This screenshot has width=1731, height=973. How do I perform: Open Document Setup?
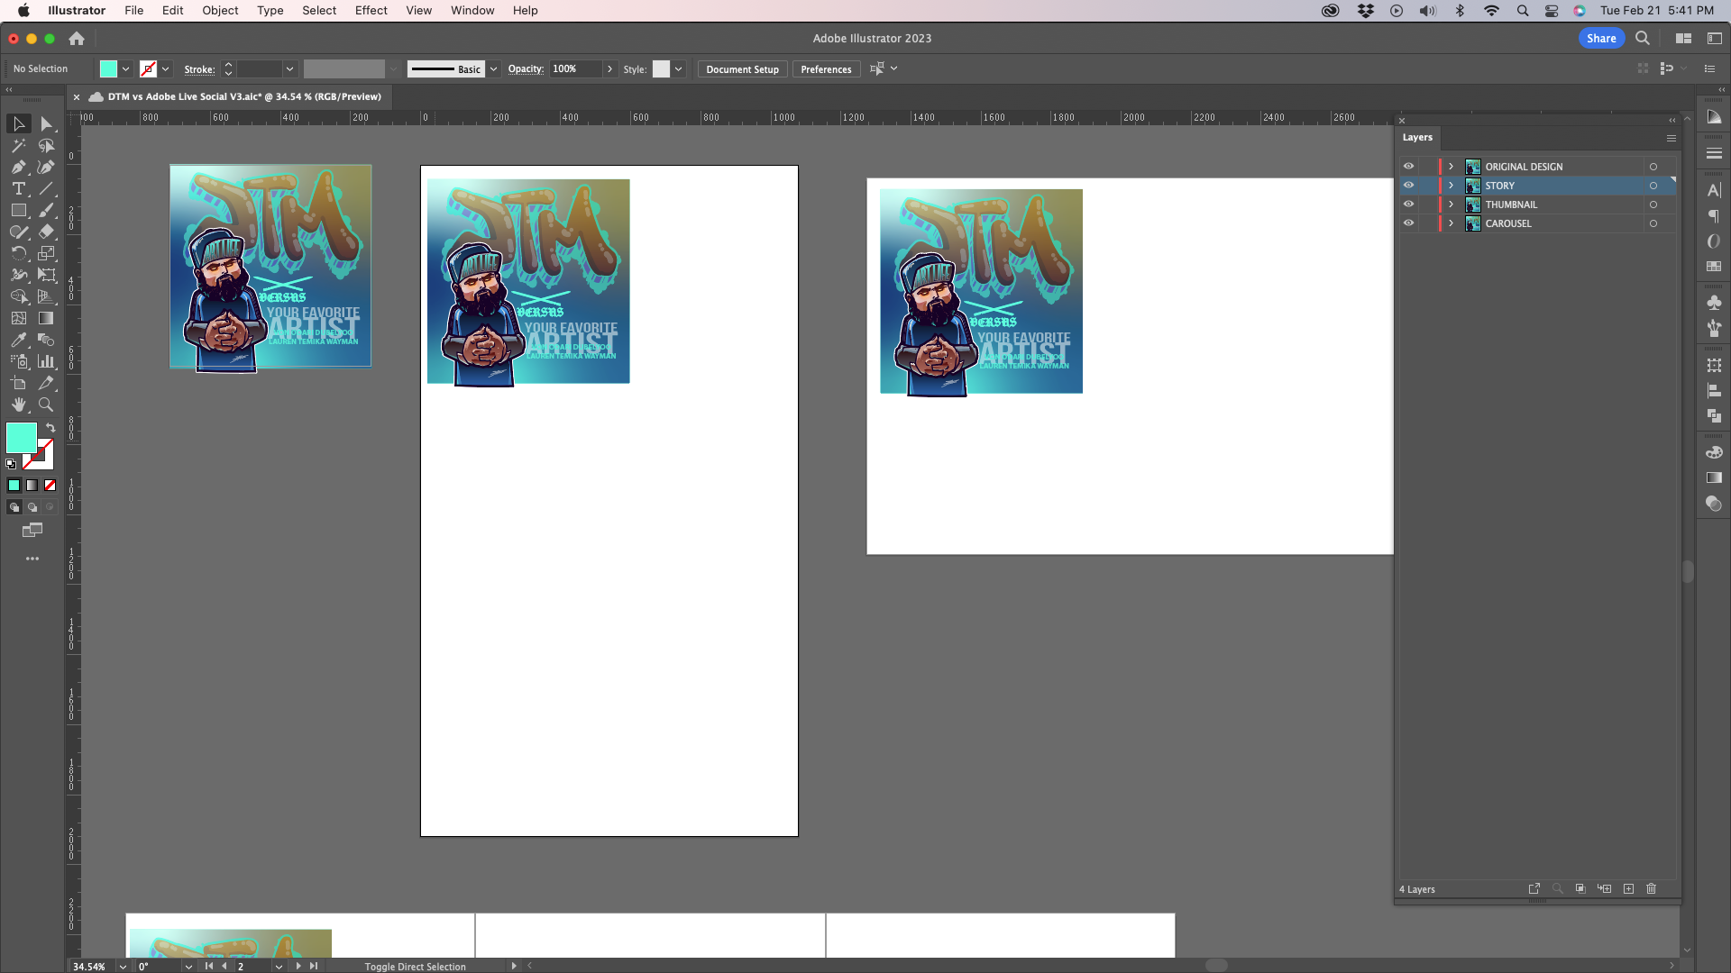742,69
